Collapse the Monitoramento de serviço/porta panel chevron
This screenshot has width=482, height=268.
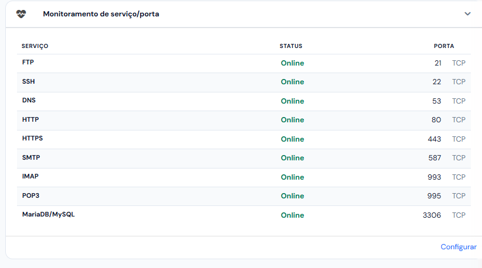pyautogui.click(x=467, y=14)
